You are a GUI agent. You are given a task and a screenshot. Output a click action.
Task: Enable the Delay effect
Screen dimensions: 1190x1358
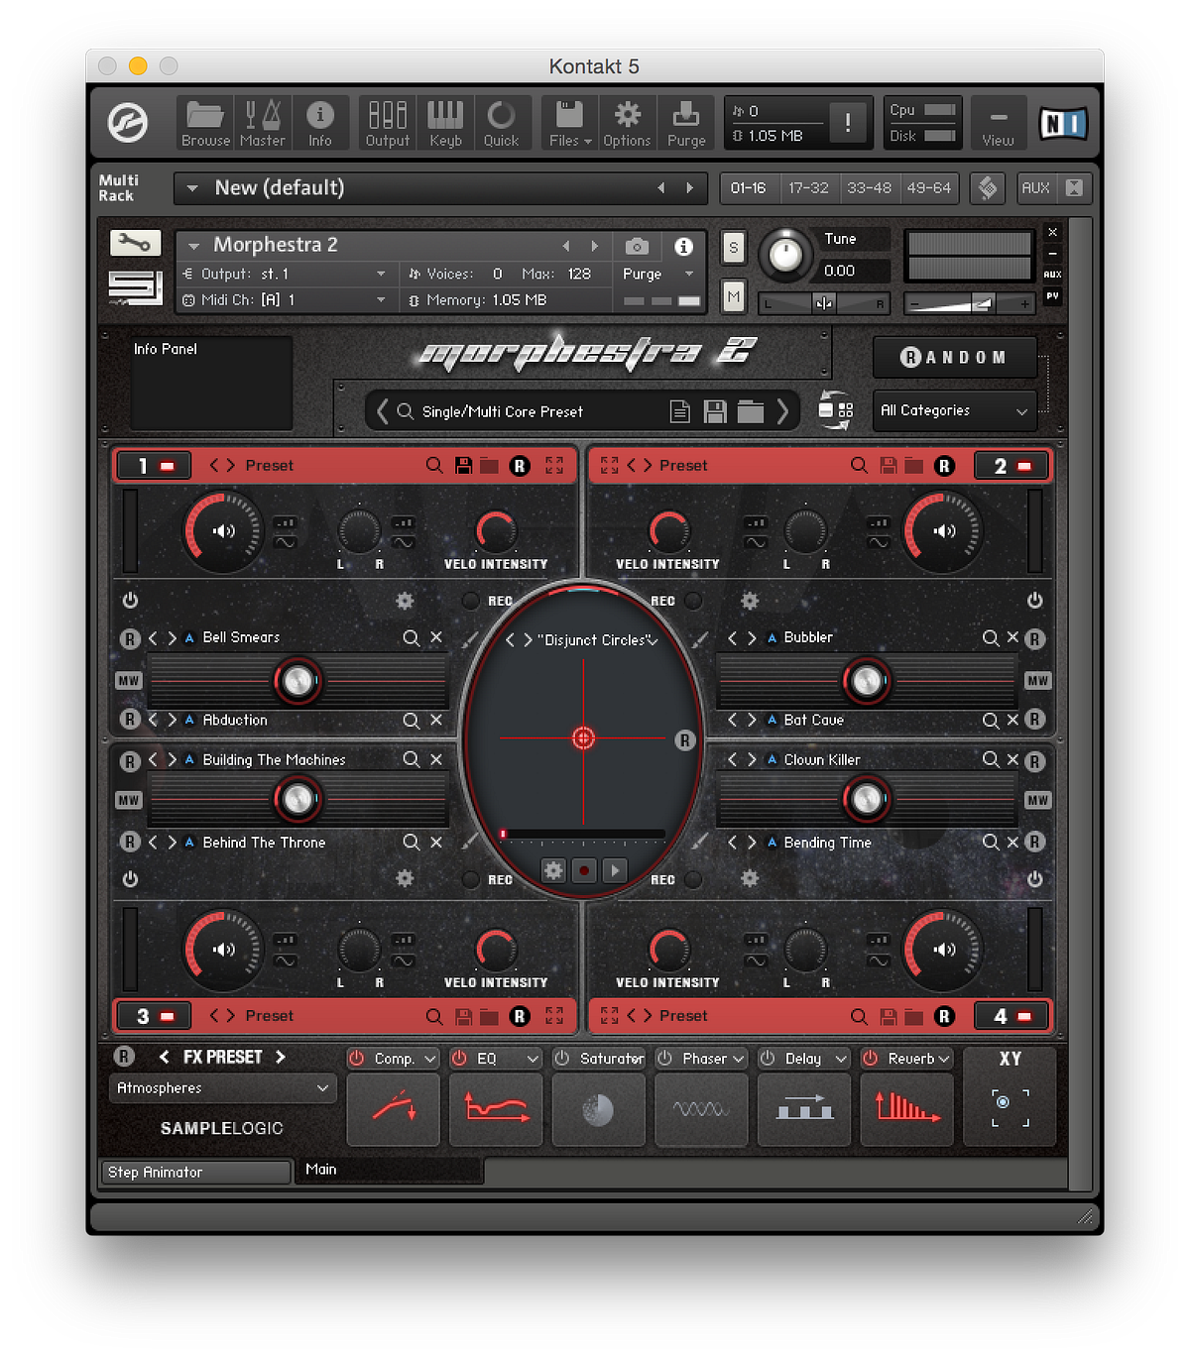tap(768, 1059)
